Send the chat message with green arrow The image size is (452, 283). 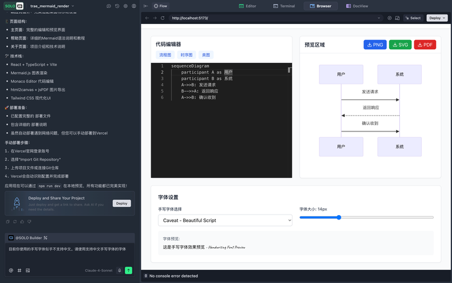click(x=129, y=270)
